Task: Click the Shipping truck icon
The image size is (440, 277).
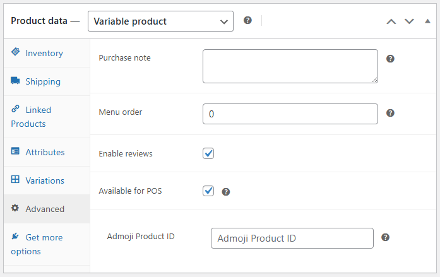Action: coord(15,81)
